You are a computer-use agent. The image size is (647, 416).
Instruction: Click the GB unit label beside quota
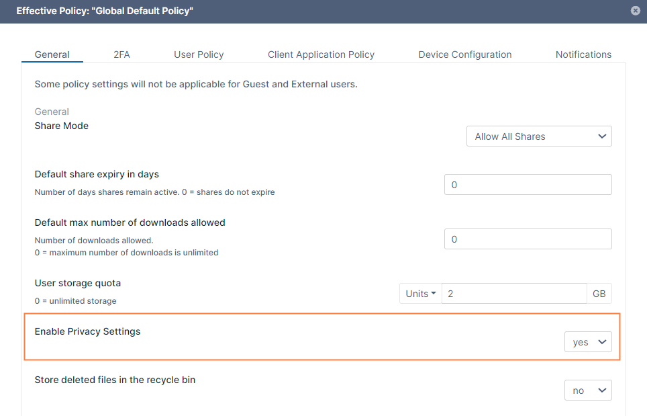[x=599, y=294]
